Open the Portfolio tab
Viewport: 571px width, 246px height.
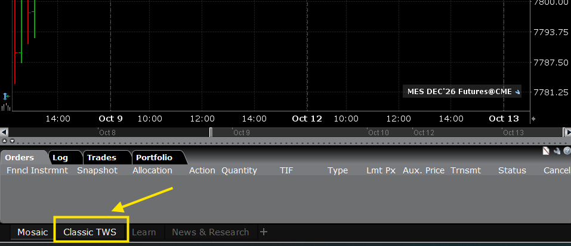[154, 158]
